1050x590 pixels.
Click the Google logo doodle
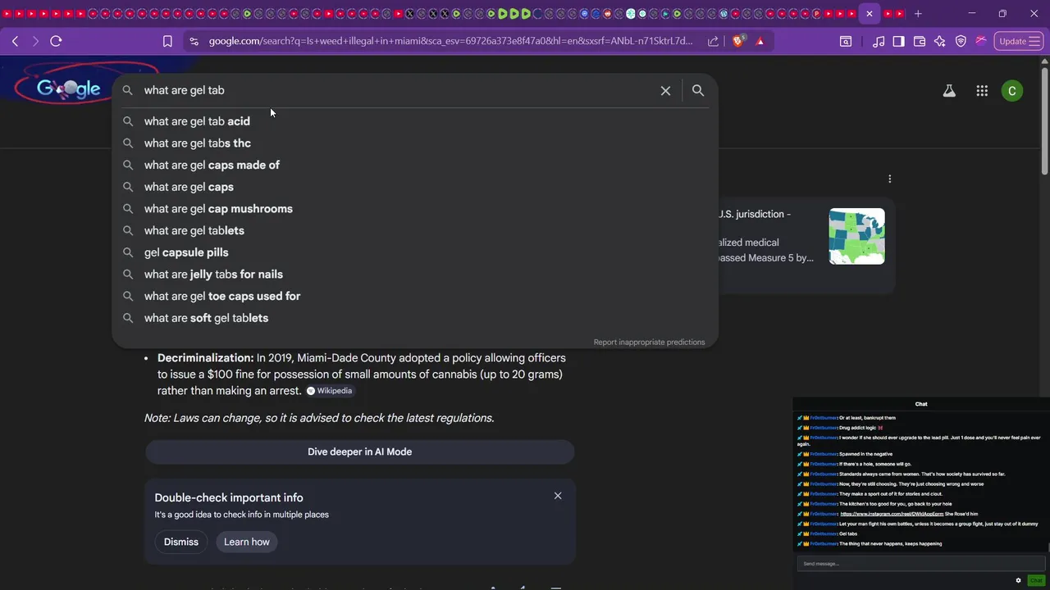68,88
